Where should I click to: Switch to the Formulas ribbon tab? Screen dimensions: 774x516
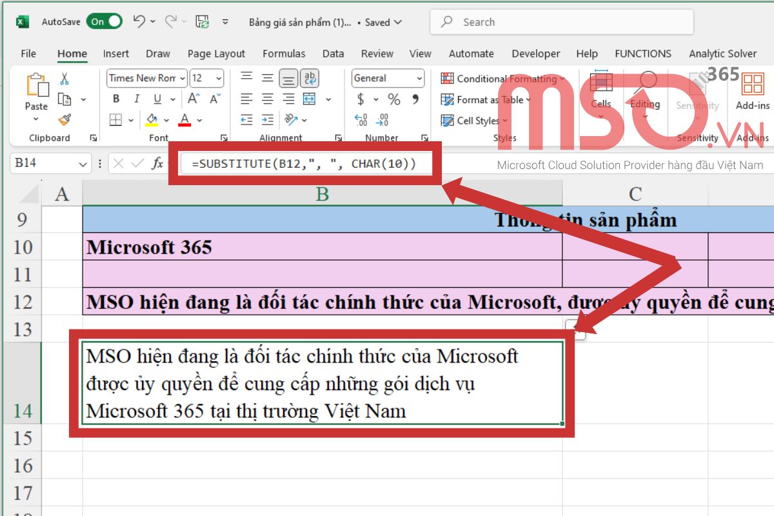[x=284, y=54]
